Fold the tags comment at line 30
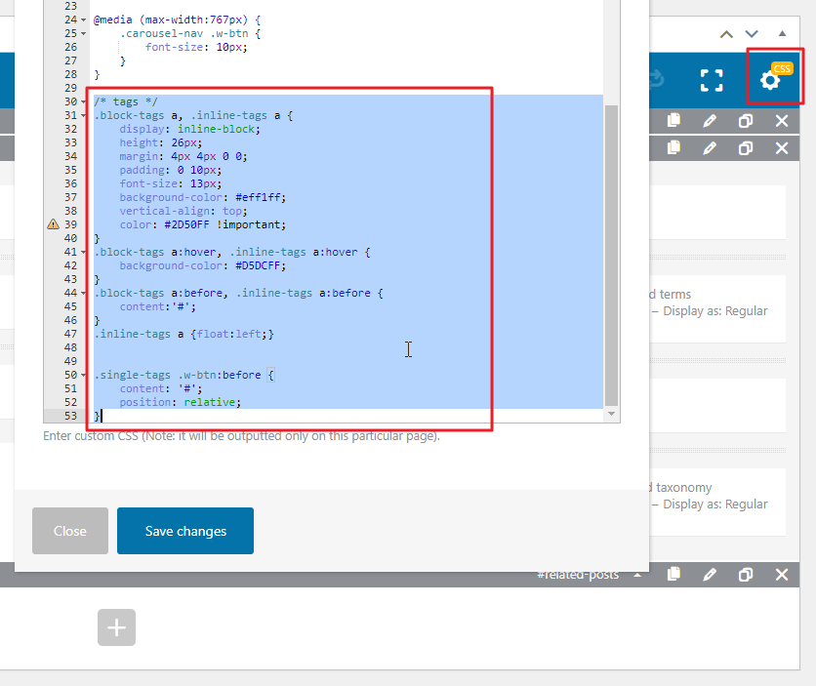Image resolution: width=816 pixels, height=686 pixels. [x=83, y=101]
